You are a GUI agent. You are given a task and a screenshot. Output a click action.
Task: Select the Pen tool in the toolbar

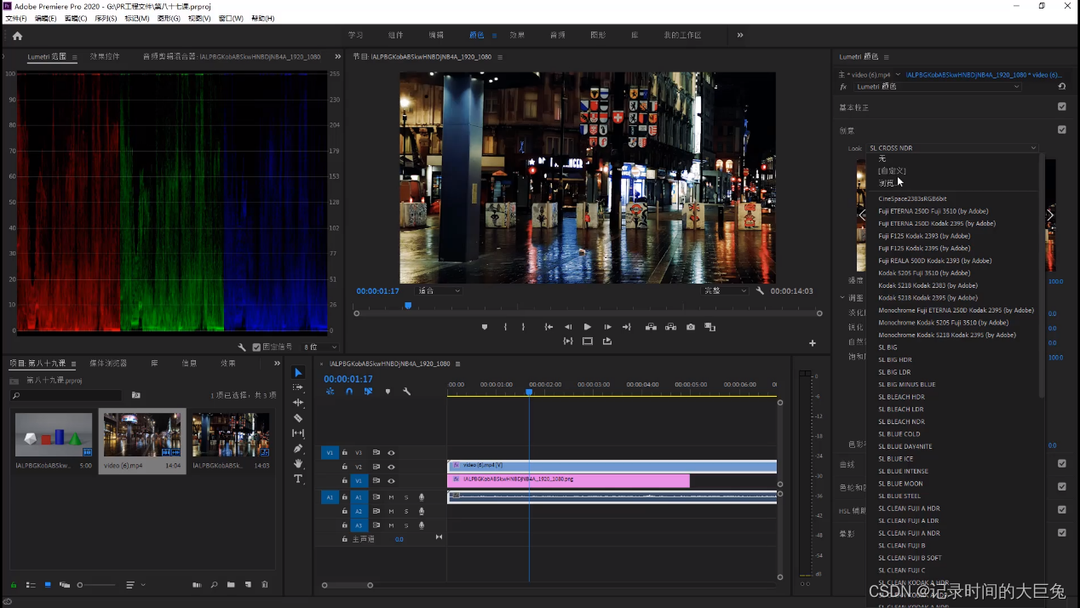(x=298, y=449)
